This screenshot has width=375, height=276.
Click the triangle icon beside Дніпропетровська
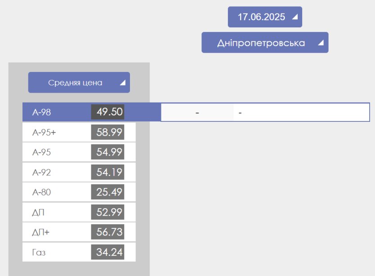click(x=321, y=43)
